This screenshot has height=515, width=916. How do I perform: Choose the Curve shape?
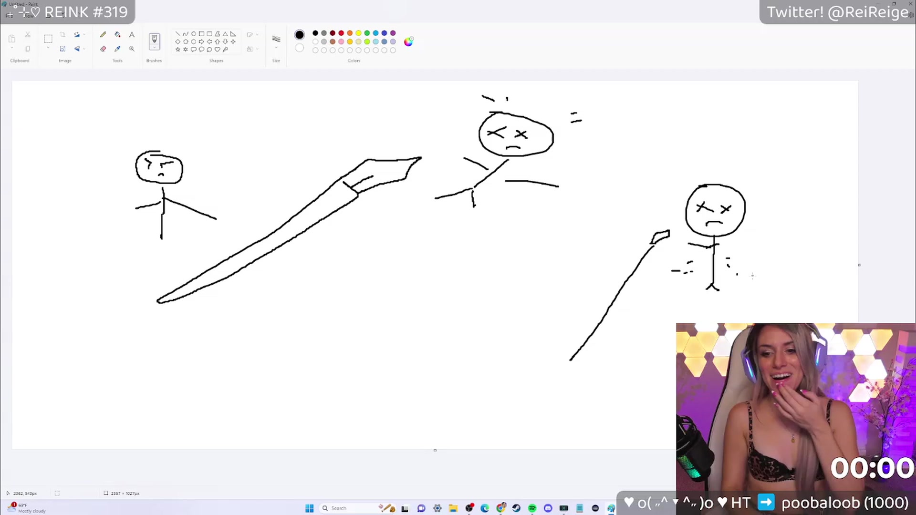186,34
